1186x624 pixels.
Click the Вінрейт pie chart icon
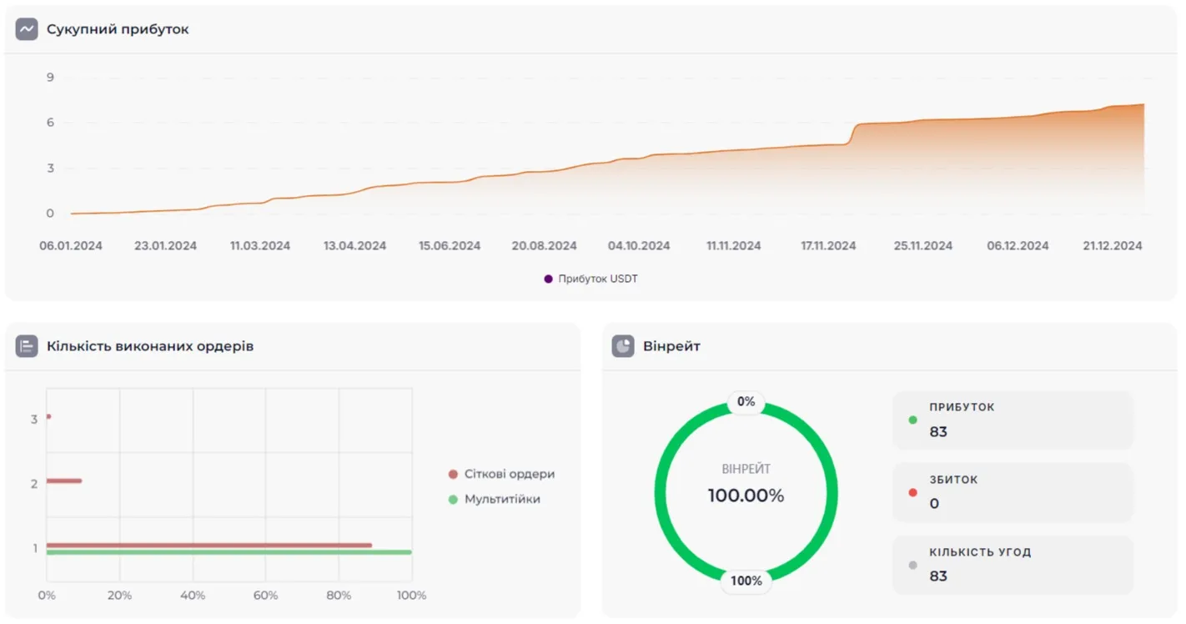click(623, 346)
